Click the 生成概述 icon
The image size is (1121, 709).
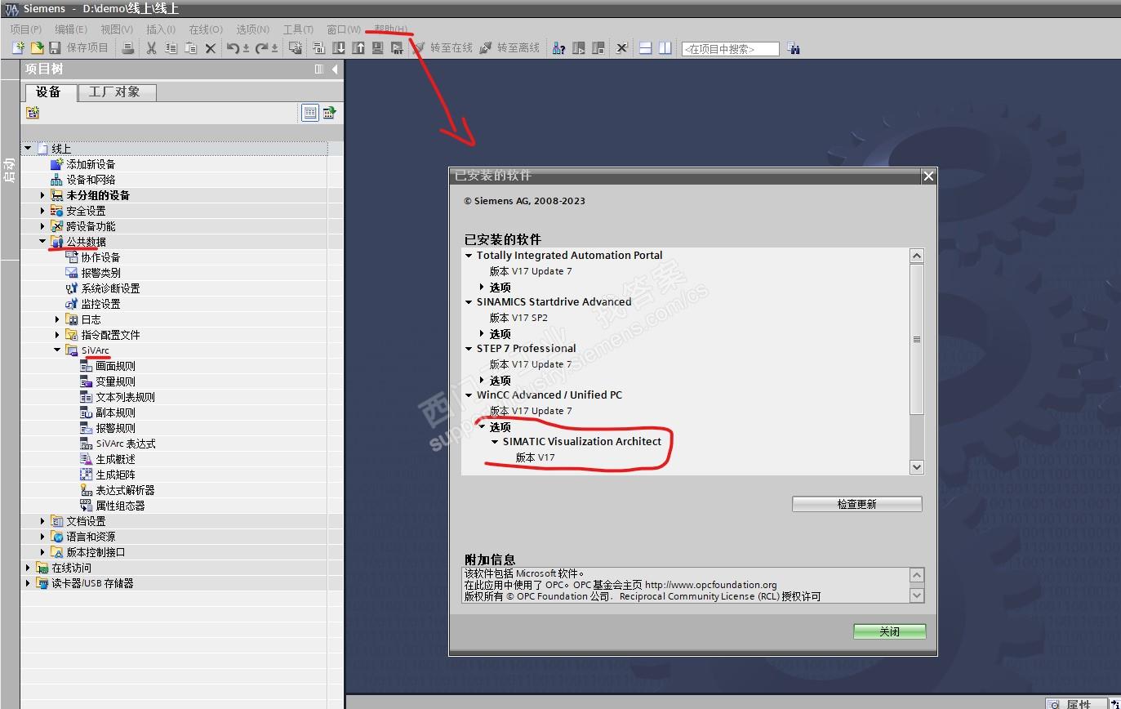(86, 459)
